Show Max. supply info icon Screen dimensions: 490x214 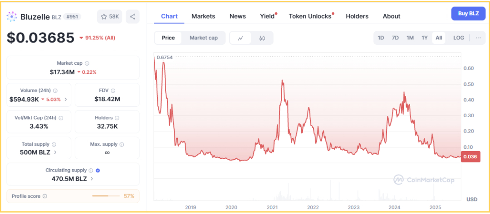[122, 144]
